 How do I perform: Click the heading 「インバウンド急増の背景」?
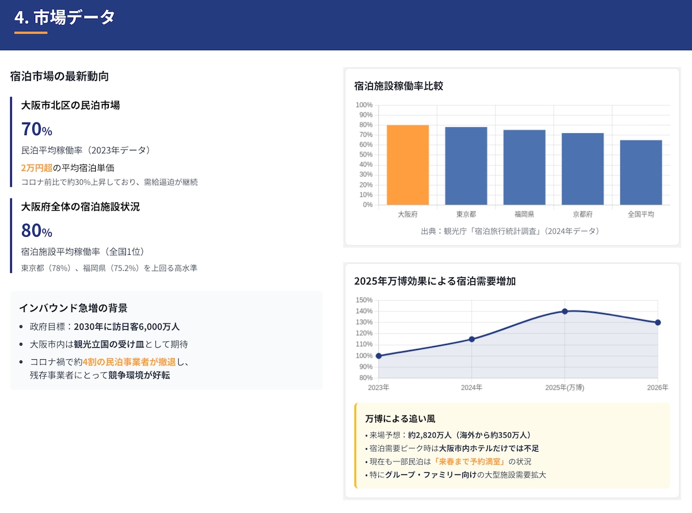coord(73,308)
